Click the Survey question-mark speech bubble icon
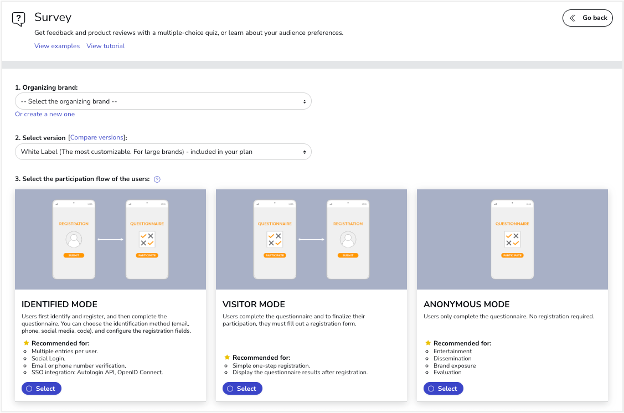This screenshot has width=624, height=413. click(x=18, y=19)
